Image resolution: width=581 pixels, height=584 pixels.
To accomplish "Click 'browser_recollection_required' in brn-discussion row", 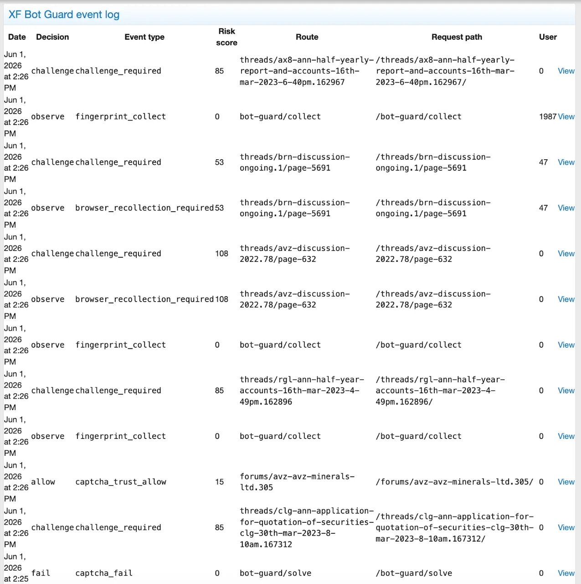I will tap(144, 208).
